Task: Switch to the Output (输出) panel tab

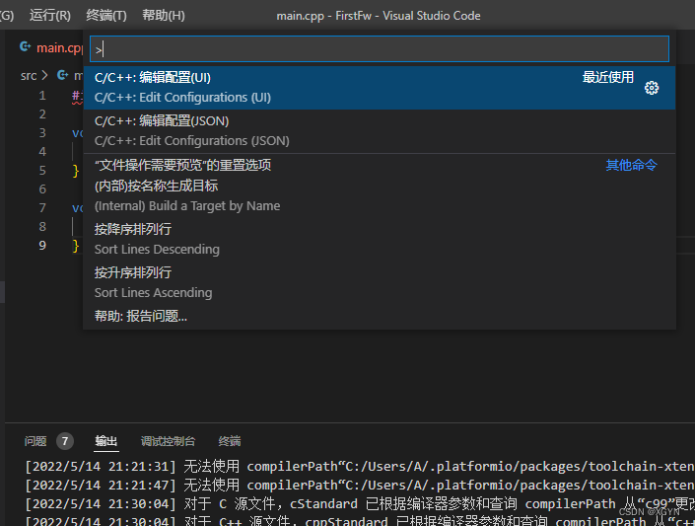Action: pyautogui.click(x=105, y=441)
